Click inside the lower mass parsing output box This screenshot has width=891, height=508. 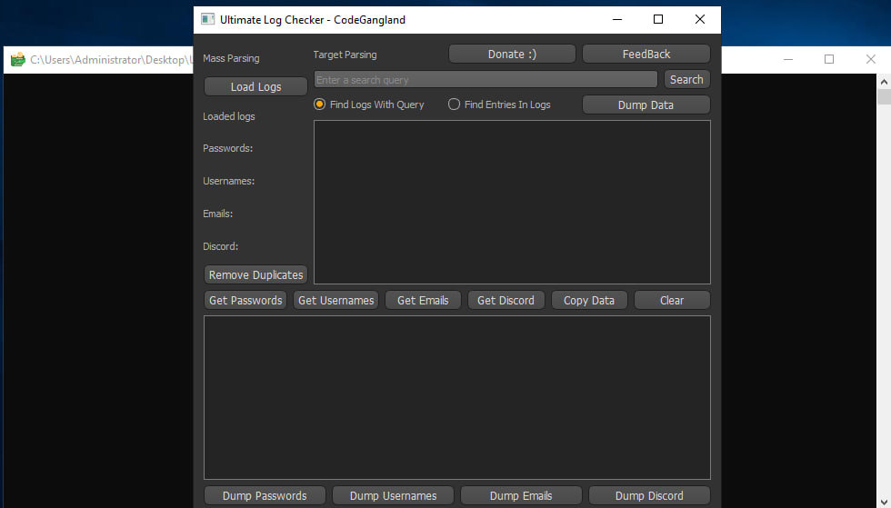tap(456, 398)
